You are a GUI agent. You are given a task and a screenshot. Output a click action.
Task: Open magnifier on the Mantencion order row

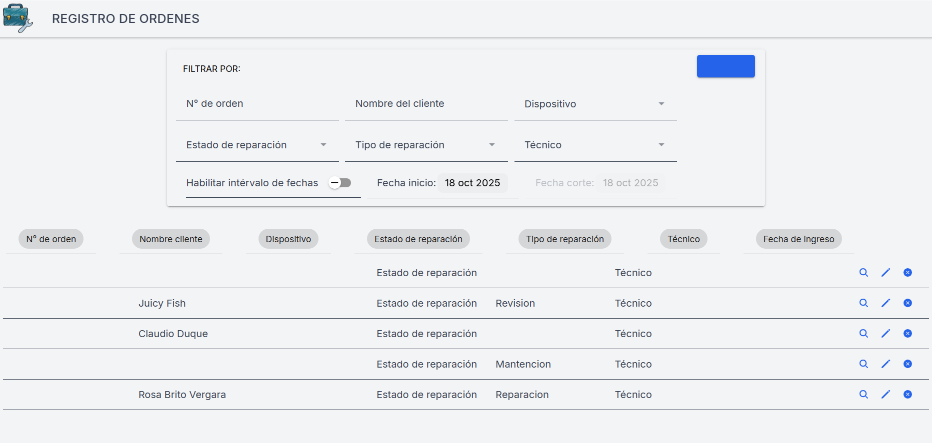[x=863, y=364]
